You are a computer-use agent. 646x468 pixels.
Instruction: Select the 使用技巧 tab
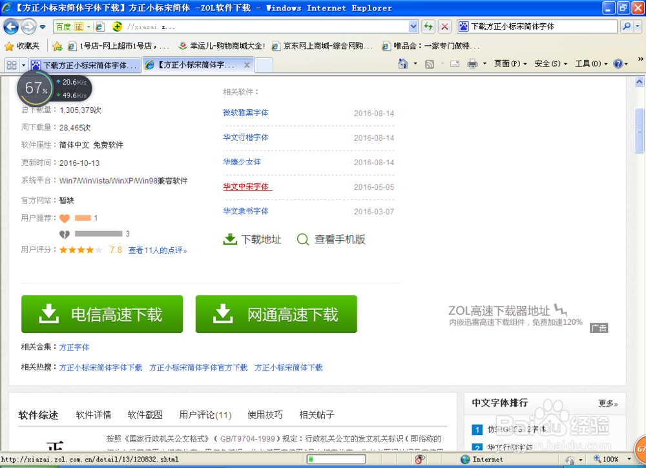point(265,415)
